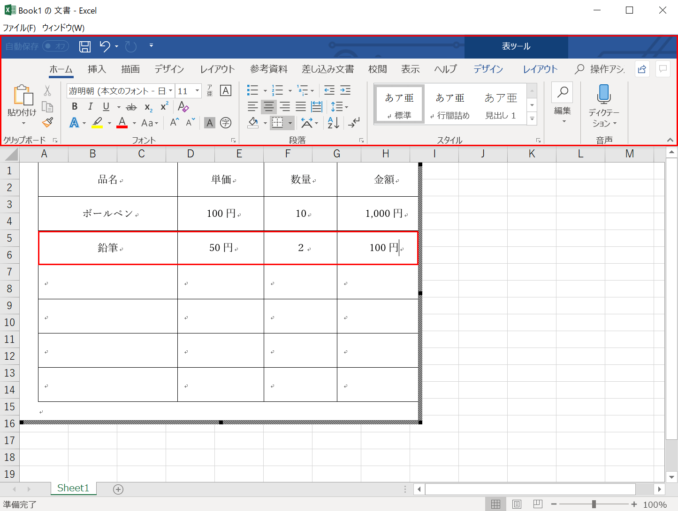Screen dimensions: 678x511
Task: Open the bullets list dropdown arrow
Action: (265, 91)
